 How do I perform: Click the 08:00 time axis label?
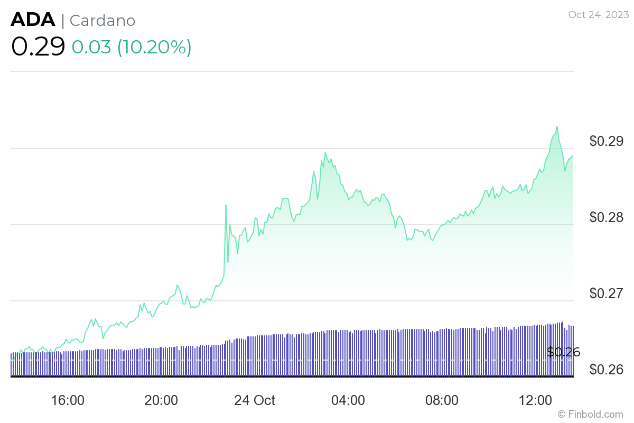pyautogui.click(x=442, y=400)
